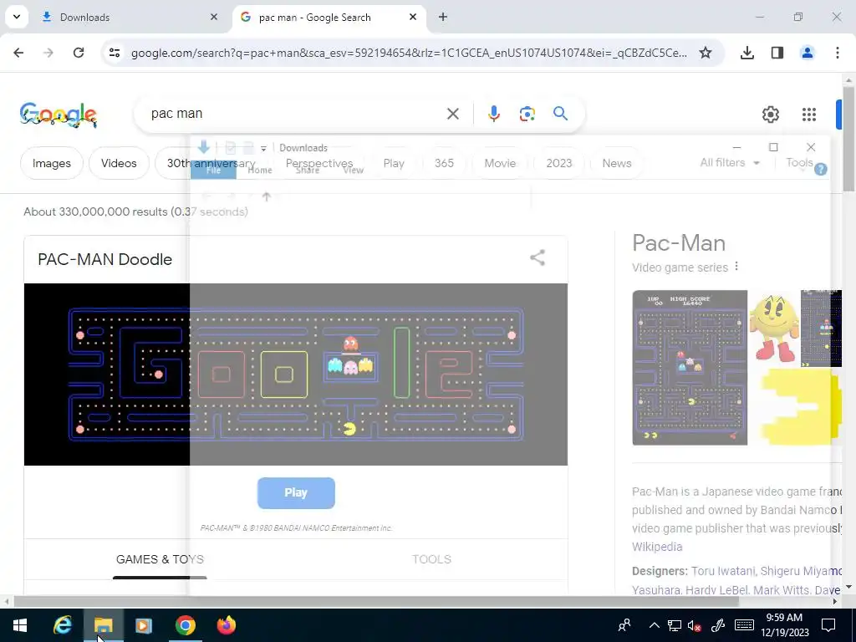Search by image with Google Lens

[527, 114]
